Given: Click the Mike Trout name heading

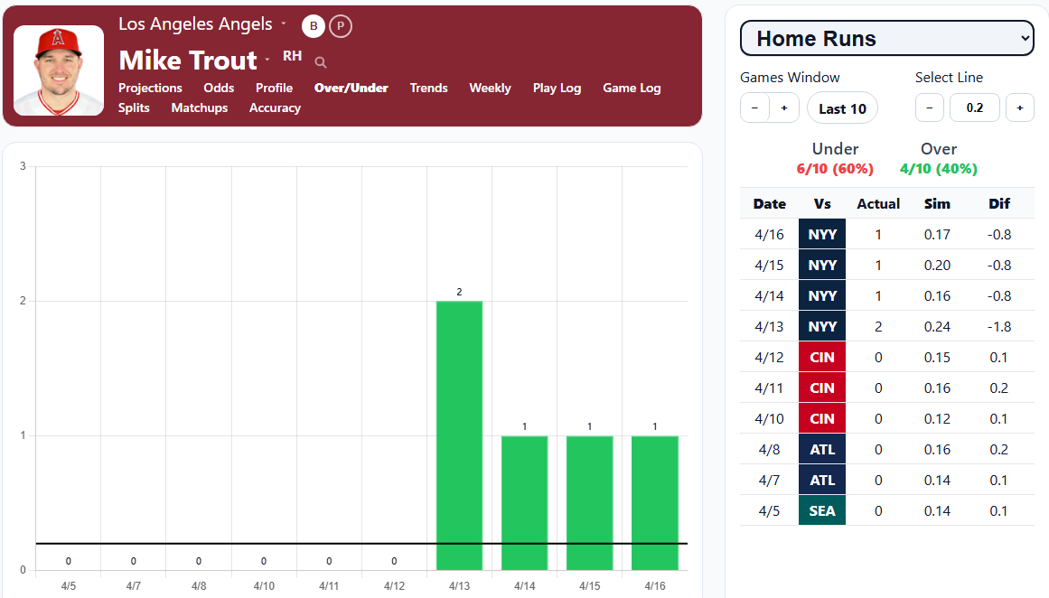Looking at the screenshot, I should click(188, 61).
